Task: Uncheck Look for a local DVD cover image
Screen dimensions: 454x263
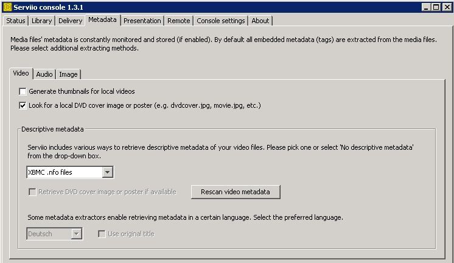Action: pyautogui.click(x=23, y=105)
